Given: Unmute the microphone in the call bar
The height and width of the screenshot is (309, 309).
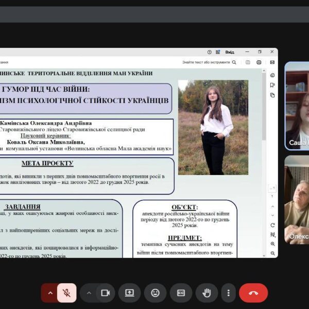Looking at the screenshot, I should coord(67,293).
